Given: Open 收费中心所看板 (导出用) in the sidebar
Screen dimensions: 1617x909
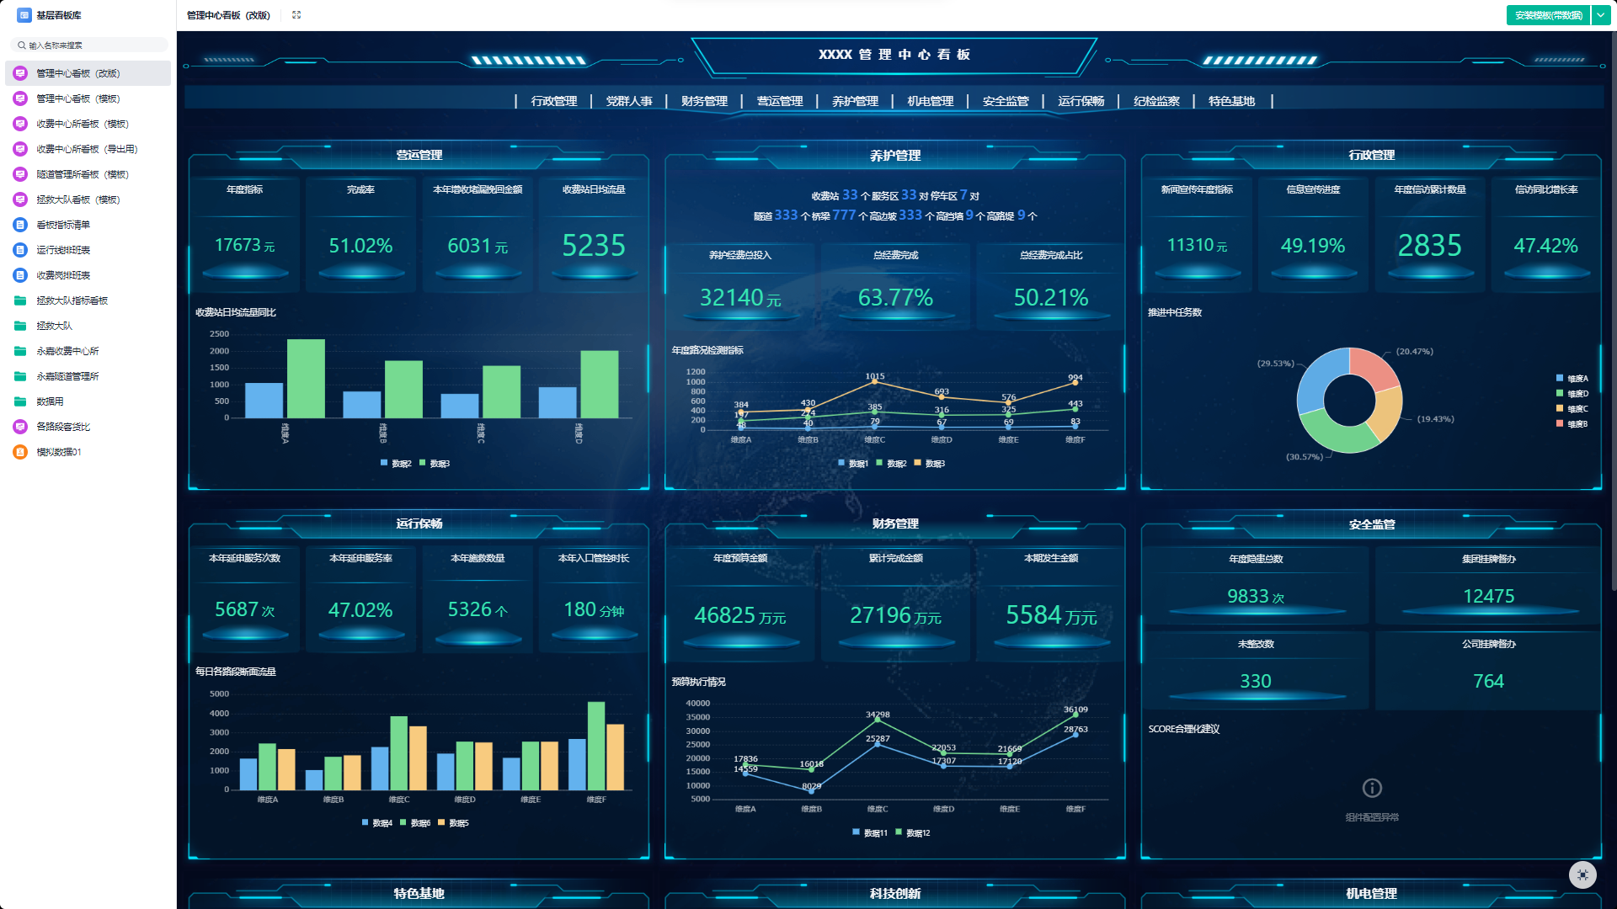Looking at the screenshot, I should (x=87, y=149).
